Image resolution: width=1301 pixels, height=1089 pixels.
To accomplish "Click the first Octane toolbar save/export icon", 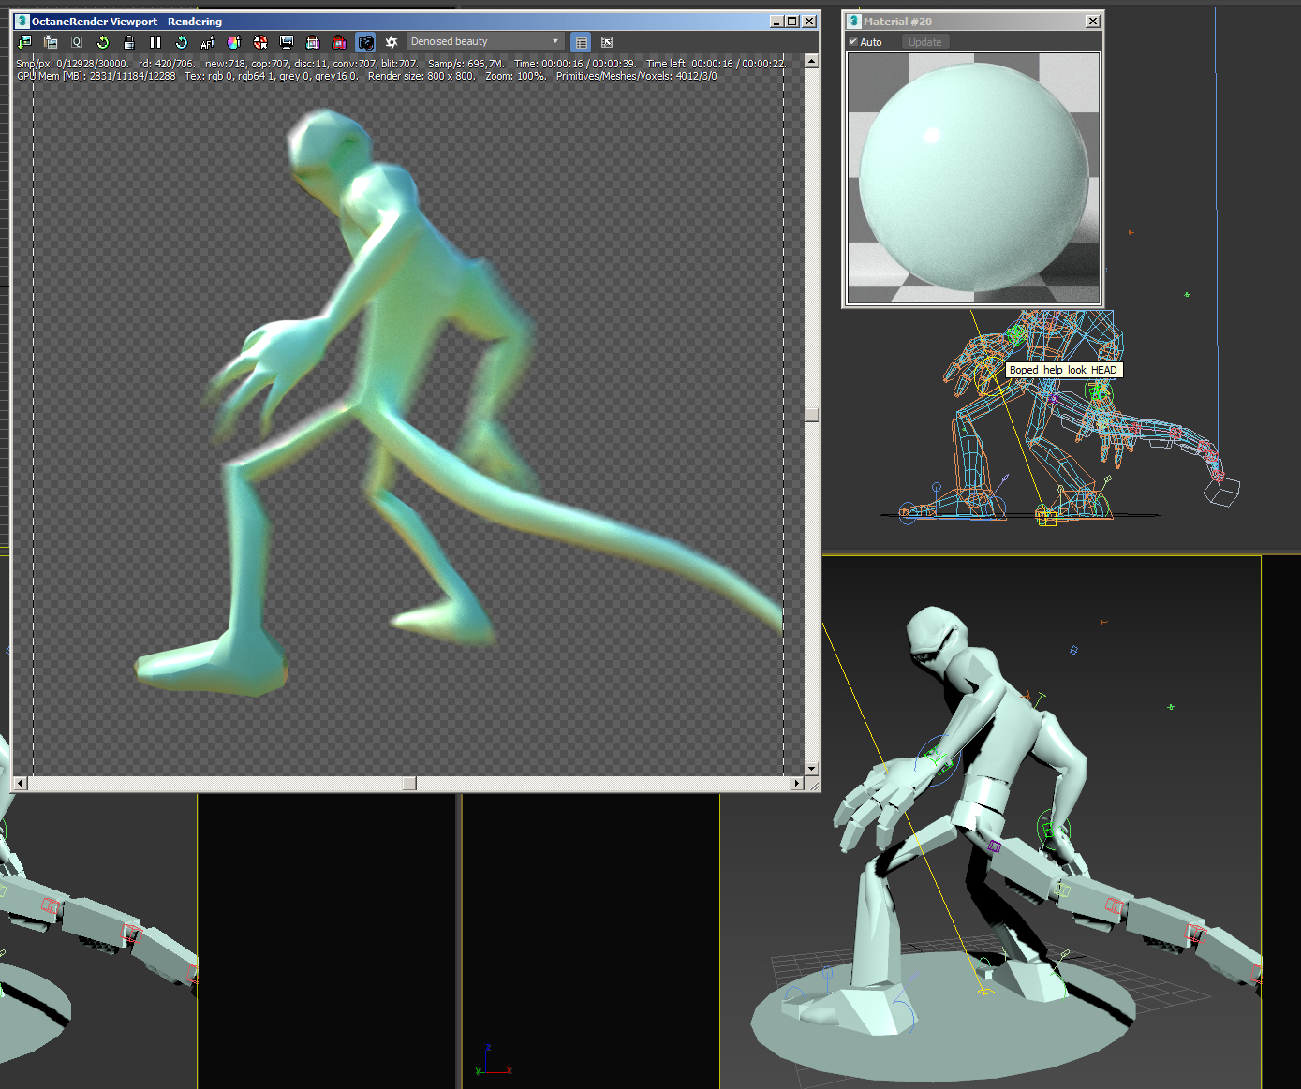I will (x=24, y=42).
